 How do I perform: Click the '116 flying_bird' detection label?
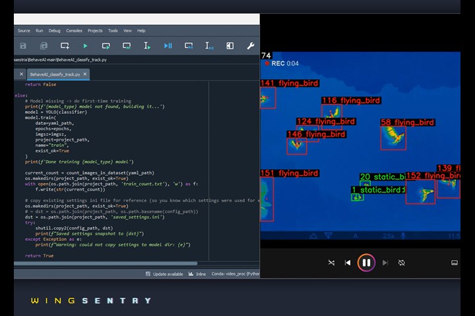click(352, 100)
